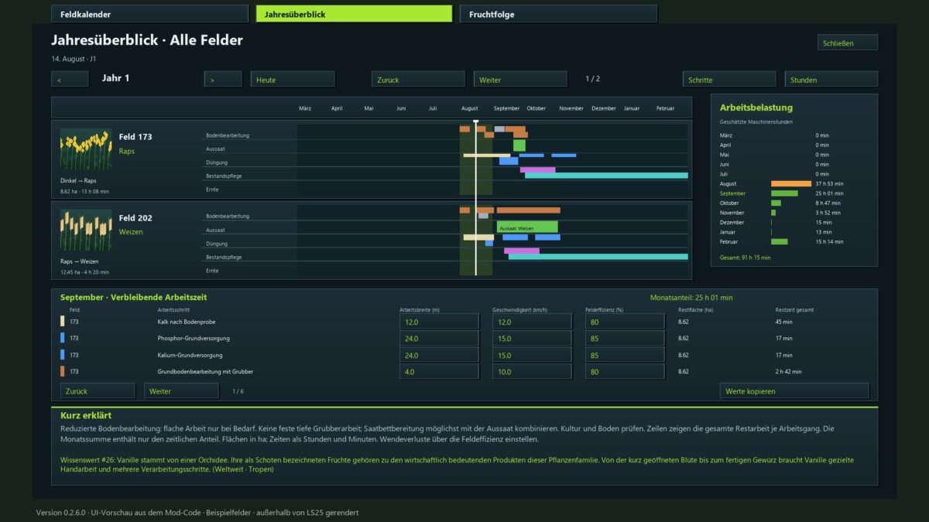
Task: Select the Feld 202 Weizen crop thumbnail
Action: (x=86, y=230)
